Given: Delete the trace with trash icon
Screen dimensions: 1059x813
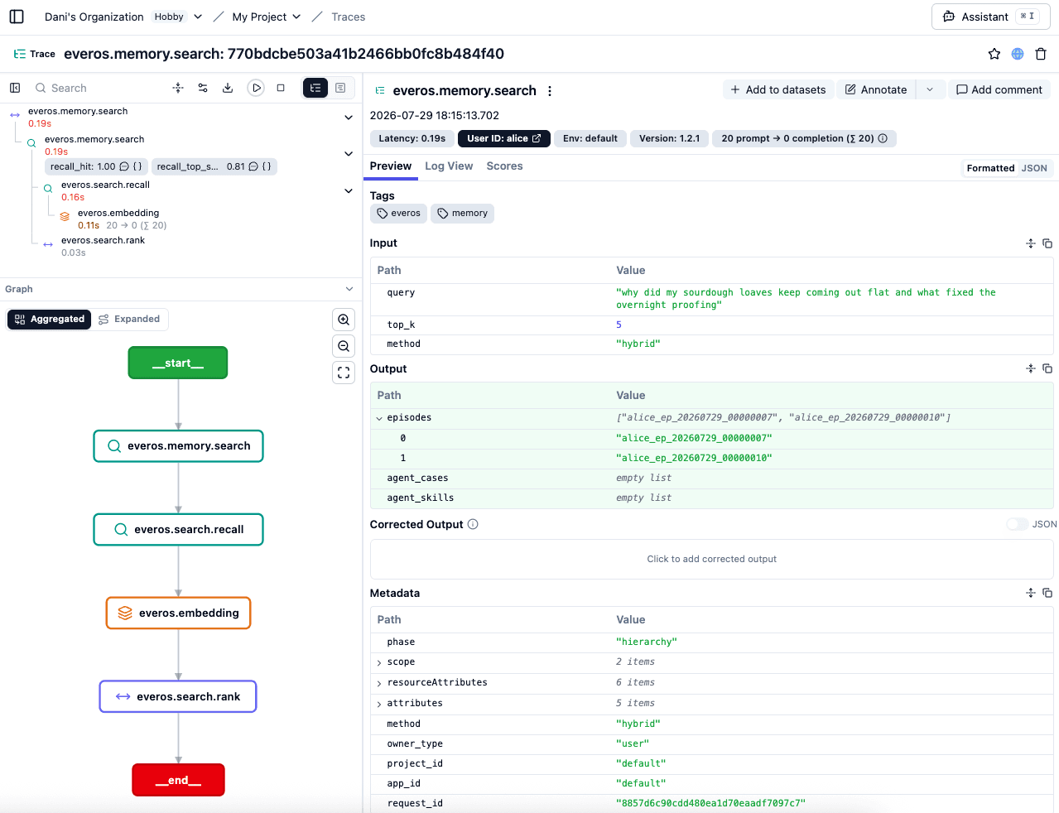Looking at the screenshot, I should (x=1041, y=54).
